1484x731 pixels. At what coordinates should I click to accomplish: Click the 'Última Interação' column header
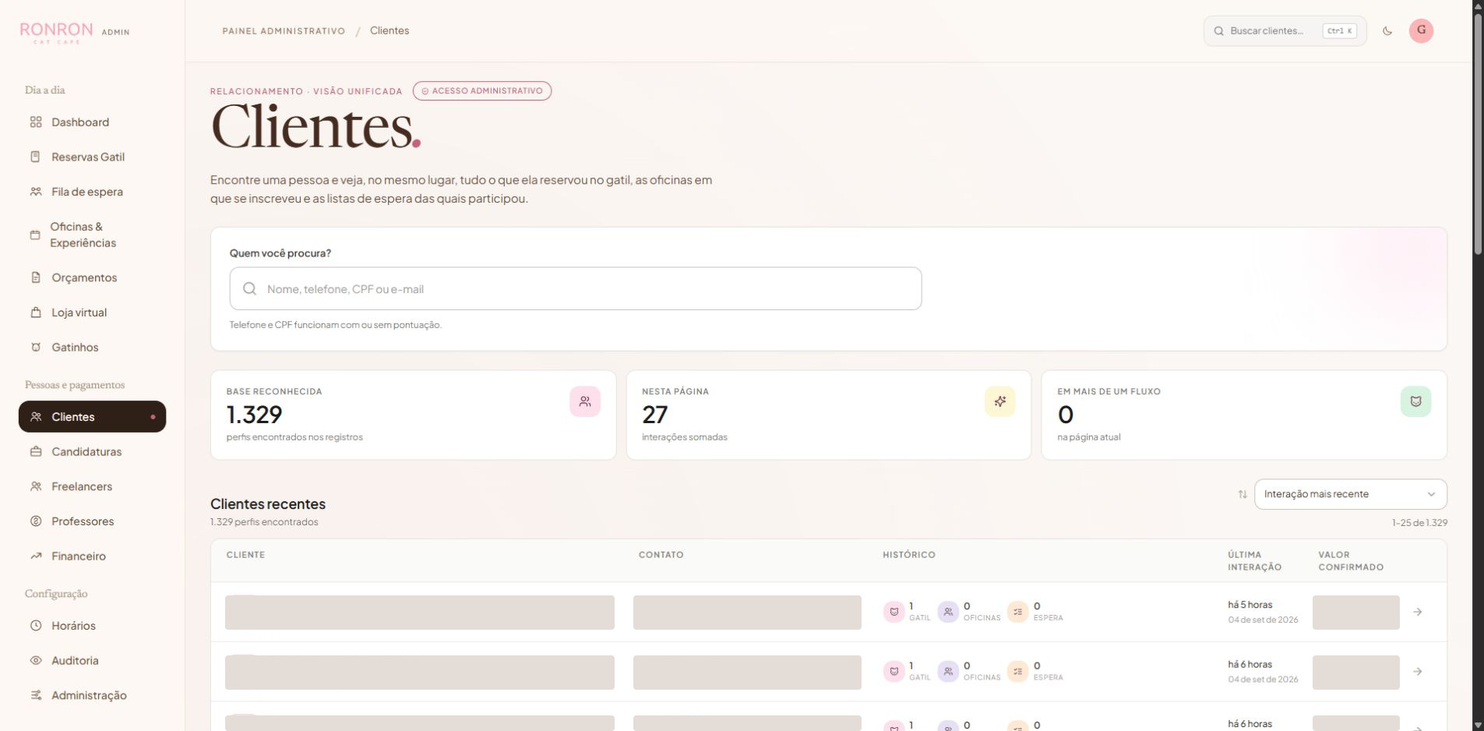pos(1254,561)
